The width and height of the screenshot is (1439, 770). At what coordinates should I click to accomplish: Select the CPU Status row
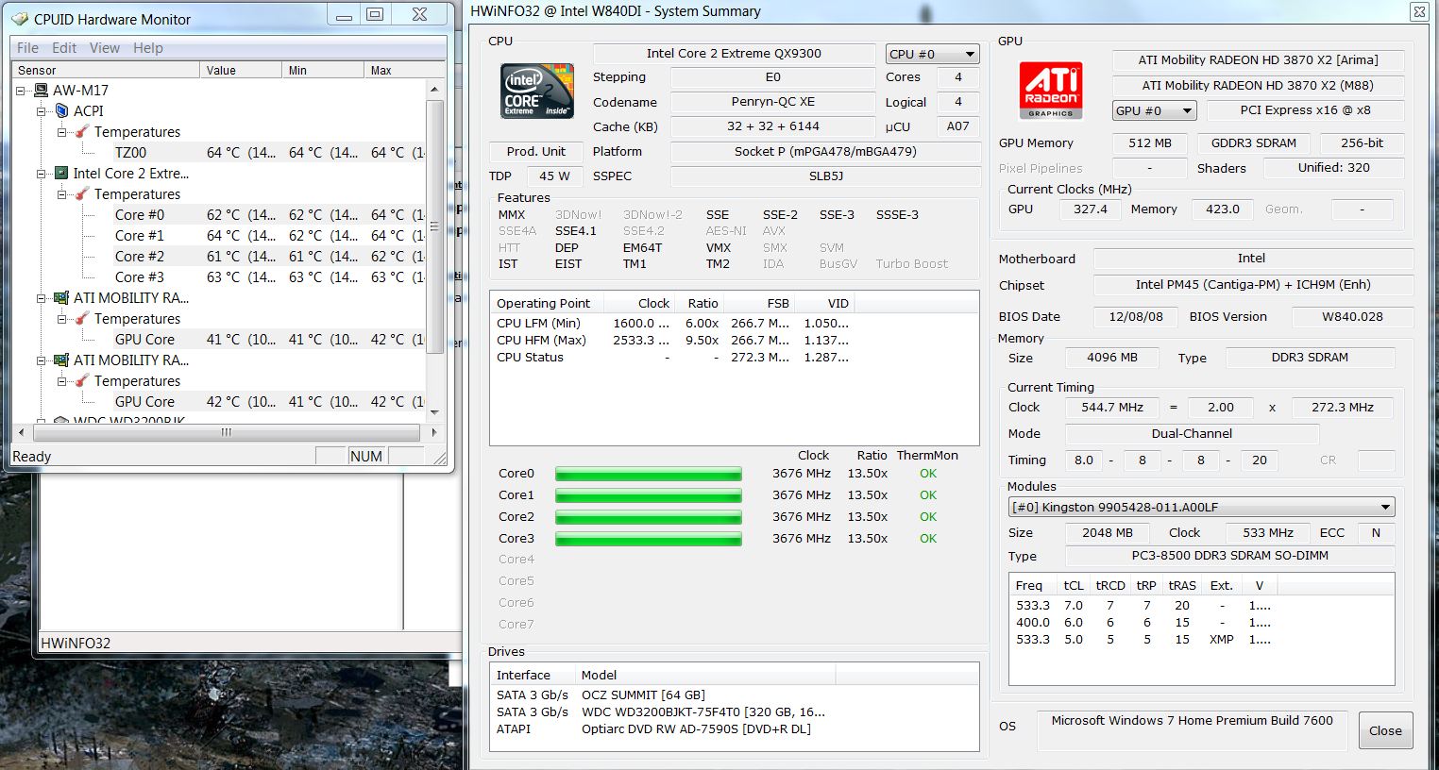pyautogui.click(x=673, y=358)
